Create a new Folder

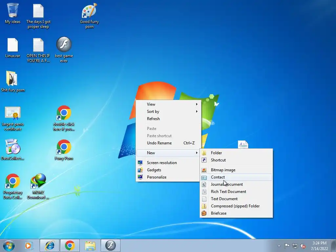point(236,153)
